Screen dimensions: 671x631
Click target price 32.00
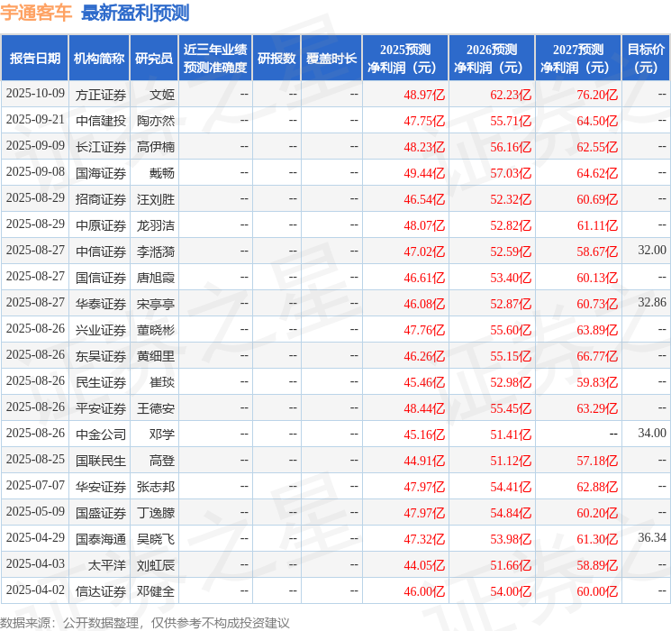652,250
